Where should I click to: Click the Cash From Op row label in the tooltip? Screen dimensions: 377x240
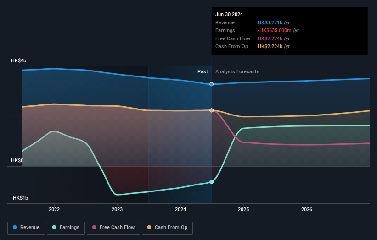point(231,47)
